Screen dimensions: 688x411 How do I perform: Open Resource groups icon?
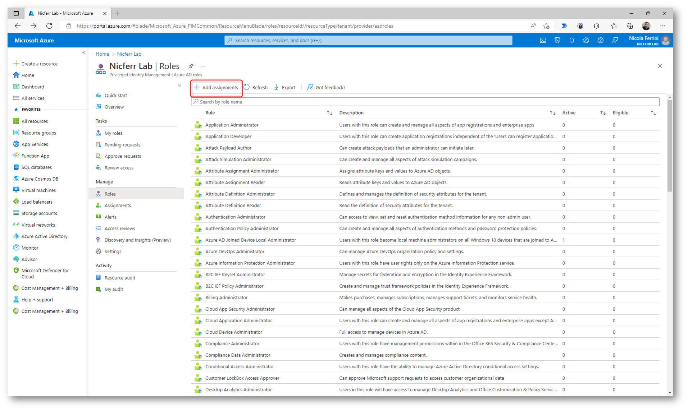[x=16, y=133]
